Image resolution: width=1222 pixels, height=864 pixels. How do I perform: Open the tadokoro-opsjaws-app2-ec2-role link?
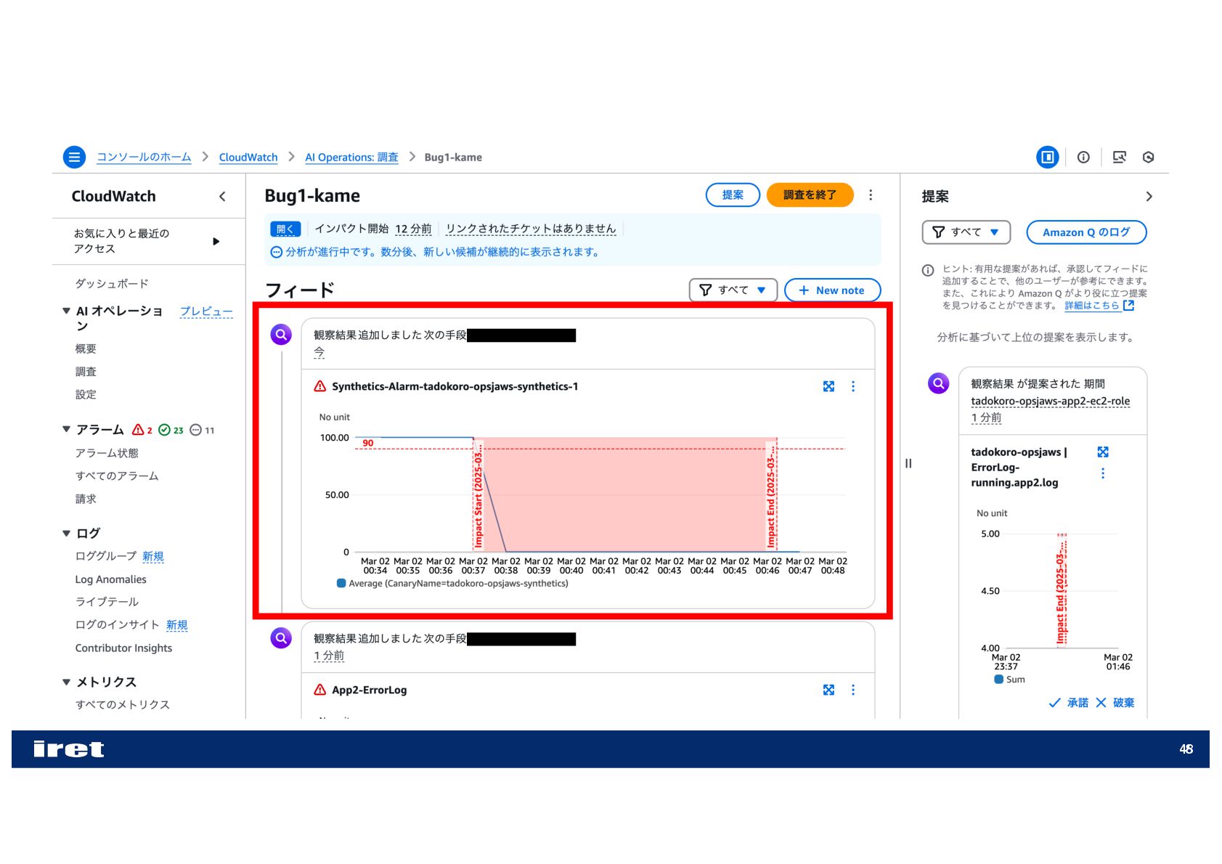1050,401
